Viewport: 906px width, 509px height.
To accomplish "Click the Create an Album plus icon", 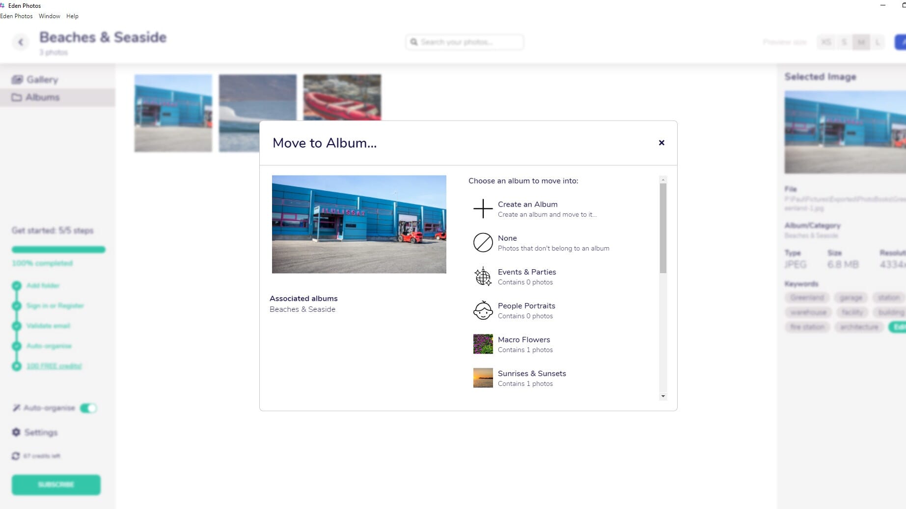I will pos(483,209).
